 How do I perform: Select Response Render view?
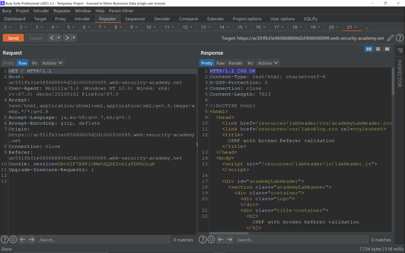(x=236, y=63)
